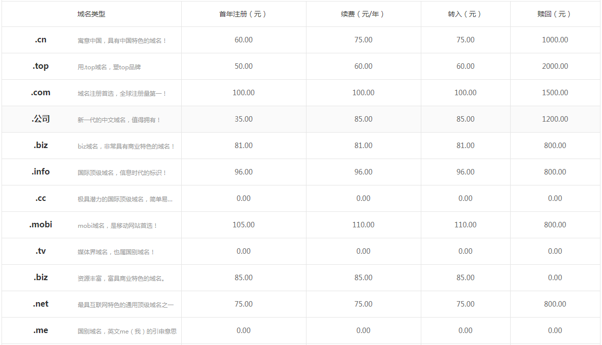Click the description '资源丰富，富具商业特色的域名。'

(121, 278)
